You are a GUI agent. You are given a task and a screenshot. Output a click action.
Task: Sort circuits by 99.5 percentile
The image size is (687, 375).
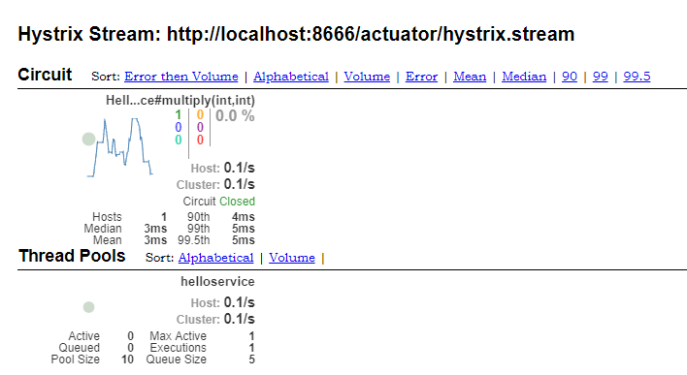[637, 77]
